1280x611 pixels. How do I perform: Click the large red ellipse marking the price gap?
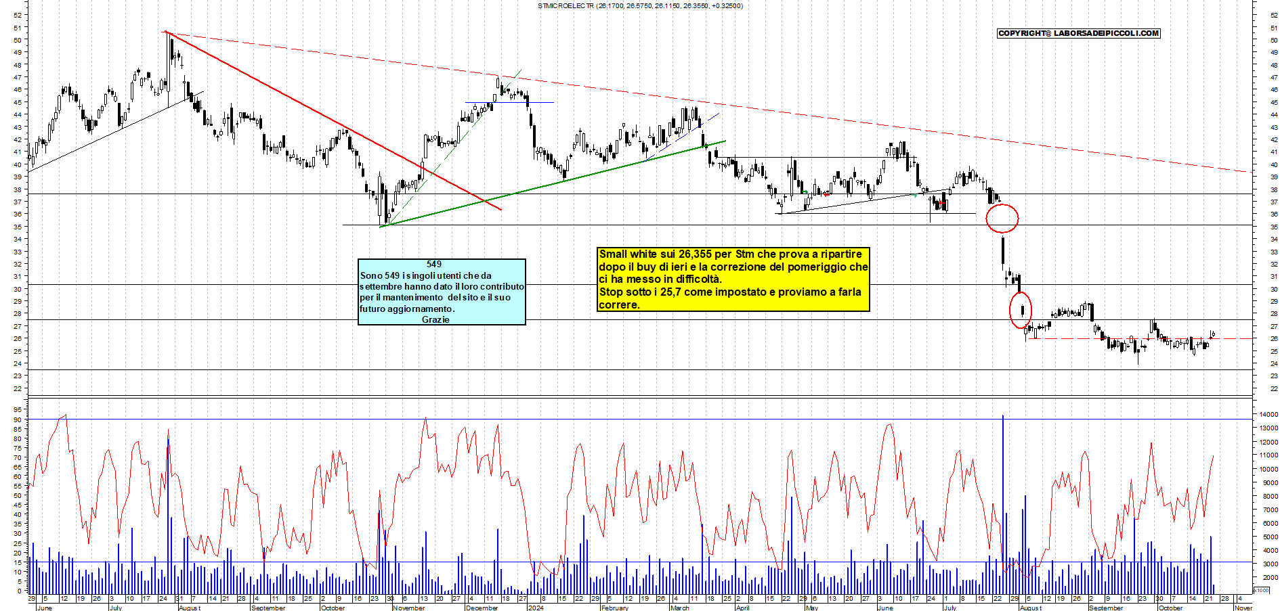[x=1002, y=218]
